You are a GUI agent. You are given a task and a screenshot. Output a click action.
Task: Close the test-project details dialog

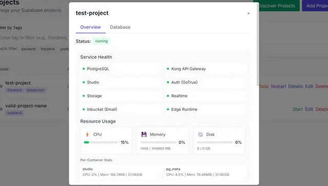coord(248,13)
